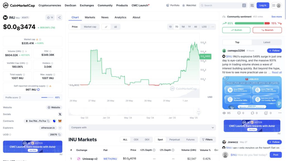The width and height of the screenshot is (286, 161).
Task: Open comments on cemepo3294 post
Action: click(x=240, y=113)
